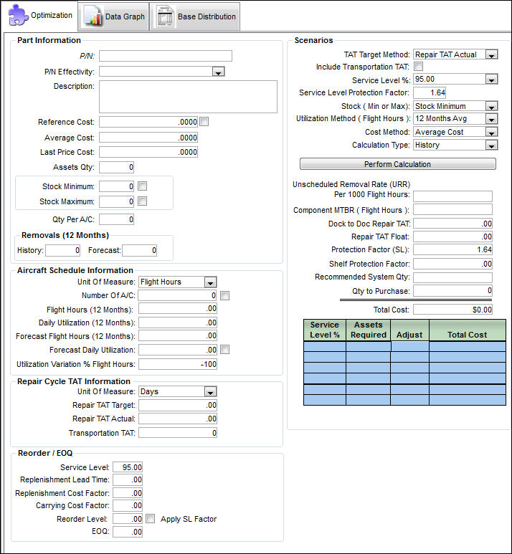Toggle the Forecast Daily Utilization checkbox
The image size is (512, 554).
[x=224, y=350]
